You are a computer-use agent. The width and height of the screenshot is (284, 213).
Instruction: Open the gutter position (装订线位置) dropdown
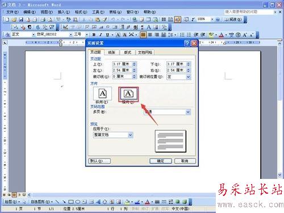(188, 77)
